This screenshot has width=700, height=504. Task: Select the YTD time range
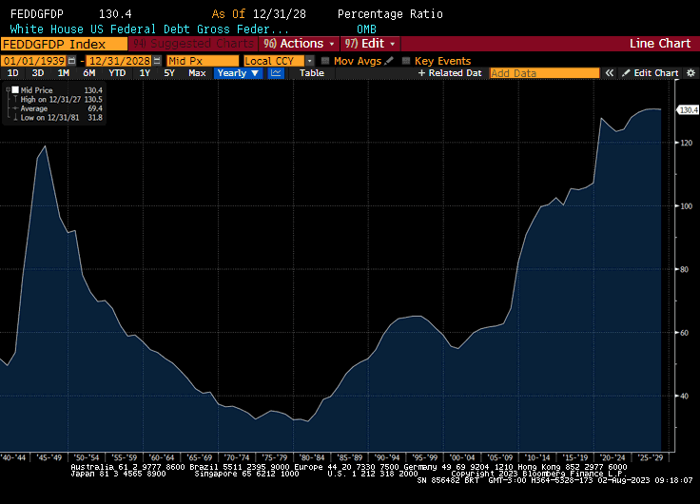[117, 73]
